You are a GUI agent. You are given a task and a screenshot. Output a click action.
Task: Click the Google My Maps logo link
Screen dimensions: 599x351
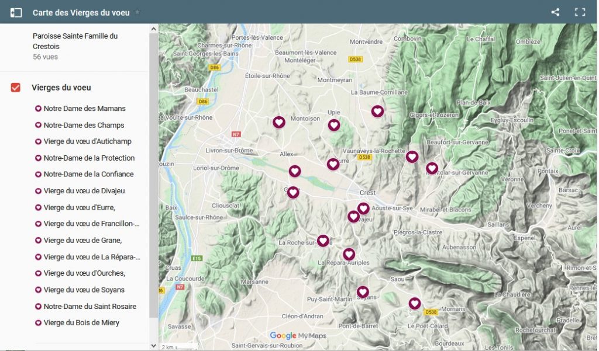pos(298,335)
